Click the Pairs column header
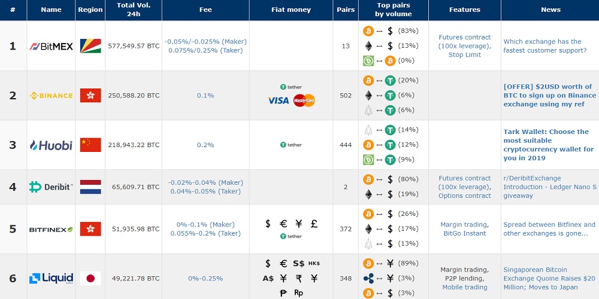This screenshot has width=599, height=299. [x=346, y=10]
